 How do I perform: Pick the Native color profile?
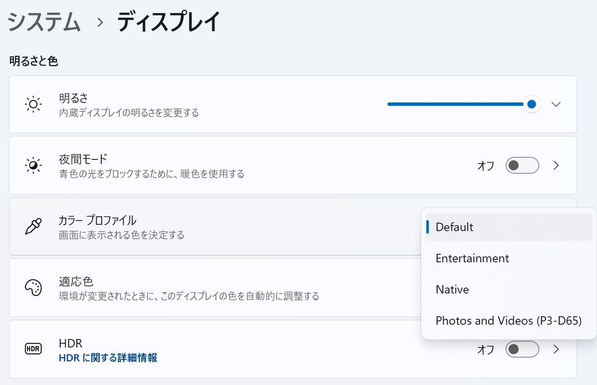[509, 289]
